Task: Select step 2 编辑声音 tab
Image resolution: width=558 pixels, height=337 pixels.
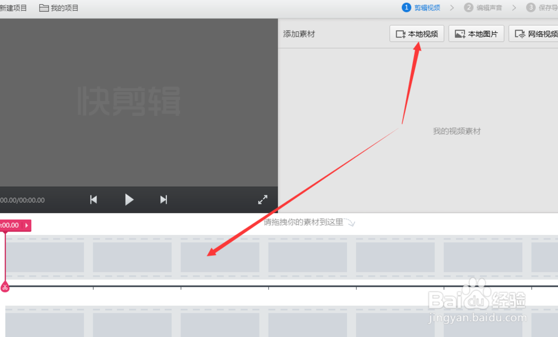Action: point(483,7)
